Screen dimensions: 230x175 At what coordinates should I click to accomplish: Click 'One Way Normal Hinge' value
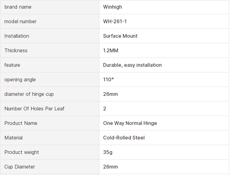click(130, 123)
